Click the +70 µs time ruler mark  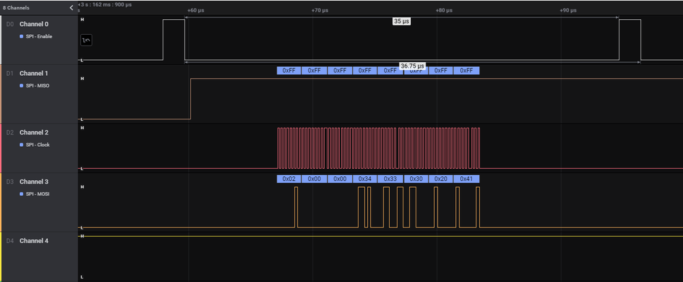[320, 10]
